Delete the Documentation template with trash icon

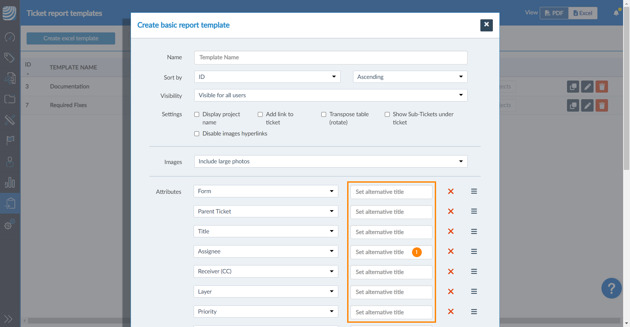pos(601,87)
